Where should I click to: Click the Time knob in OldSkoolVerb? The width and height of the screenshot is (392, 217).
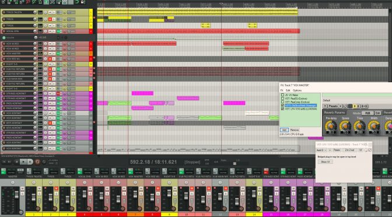tap(359, 126)
